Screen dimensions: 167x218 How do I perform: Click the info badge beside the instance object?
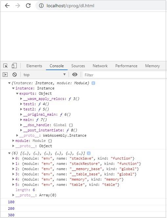click(94, 83)
